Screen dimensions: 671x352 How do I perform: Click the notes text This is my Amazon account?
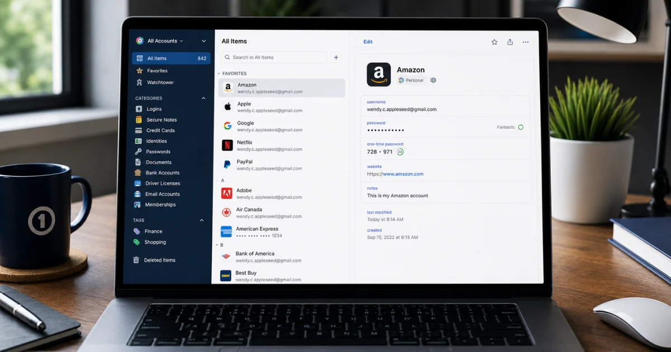(x=398, y=196)
